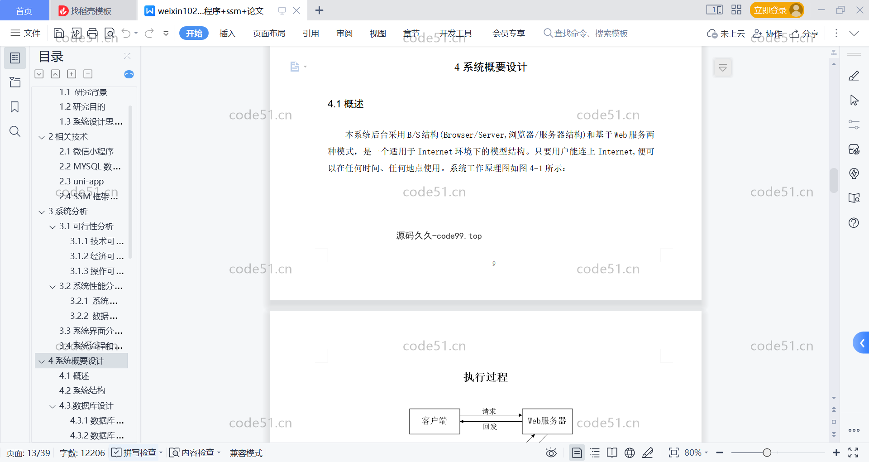Switch to the 页面布局 ribbon tab
The width and height of the screenshot is (869, 462).
(x=269, y=33)
